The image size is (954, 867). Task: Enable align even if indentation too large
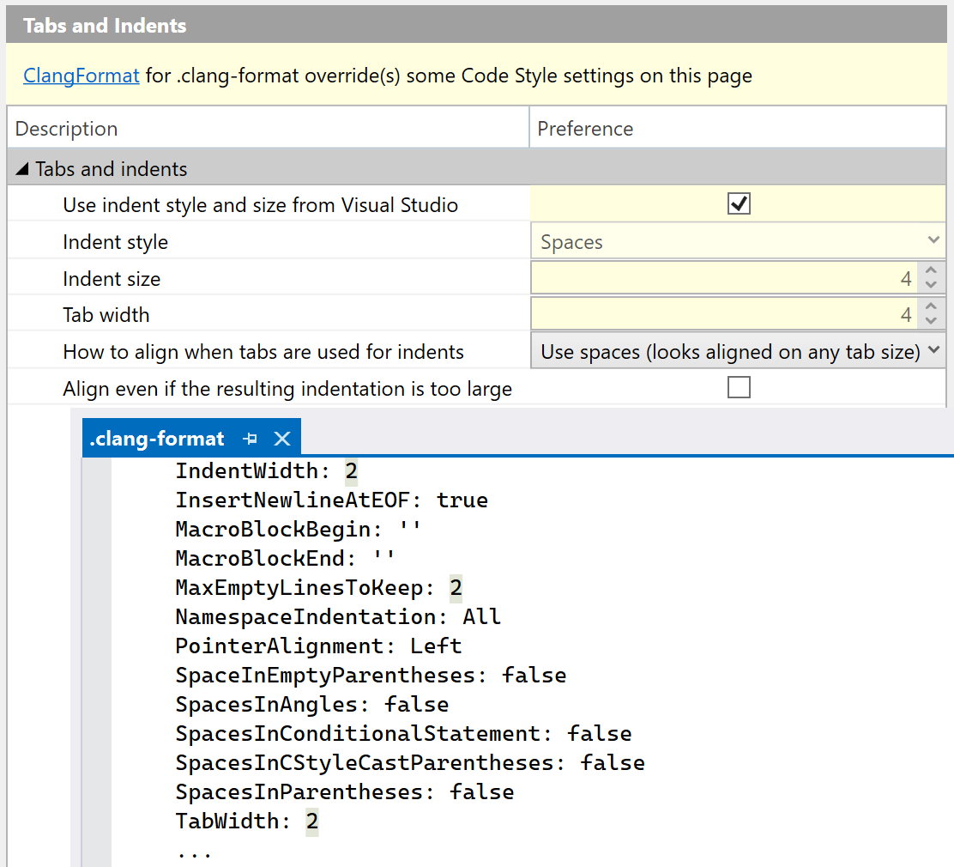click(739, 387)
